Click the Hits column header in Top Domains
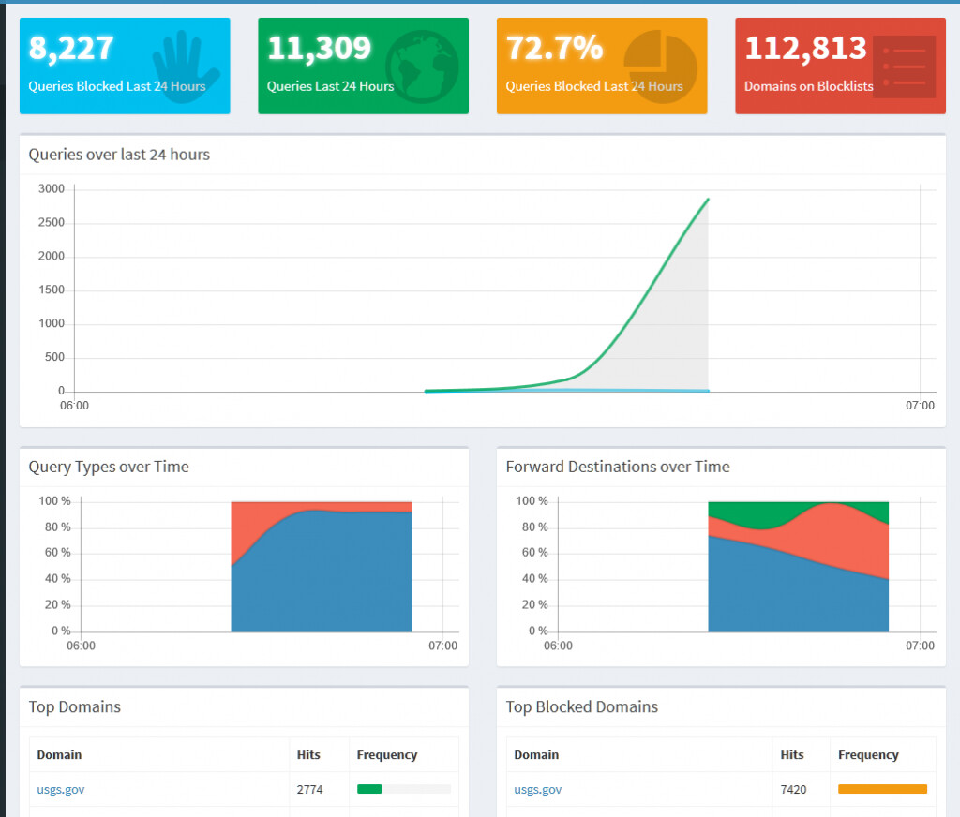Screen dimensions: 960x817 [x=308, y=754]
